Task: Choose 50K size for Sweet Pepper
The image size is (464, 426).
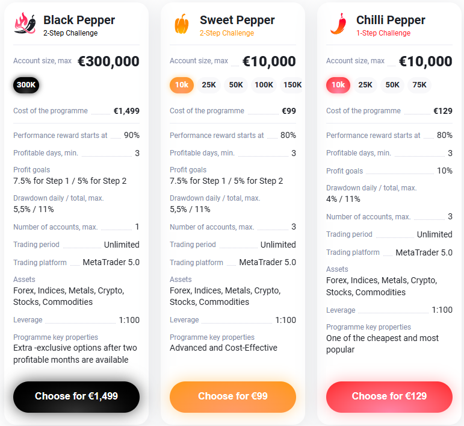Action: 236,85
